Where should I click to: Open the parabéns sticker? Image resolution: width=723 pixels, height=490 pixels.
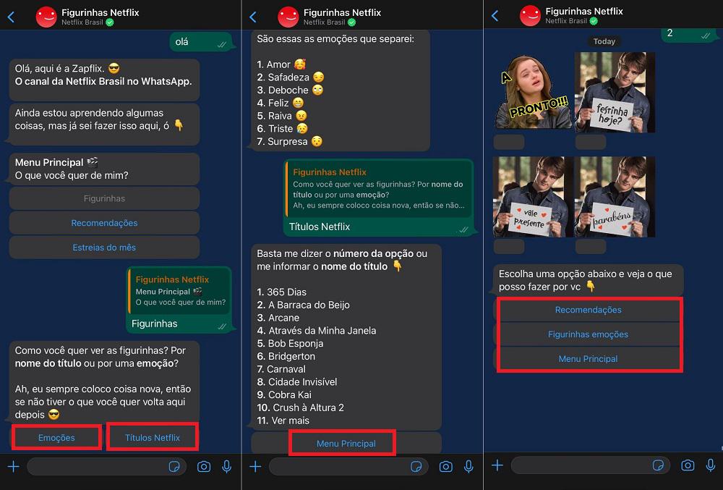click(x=615, y=197)
